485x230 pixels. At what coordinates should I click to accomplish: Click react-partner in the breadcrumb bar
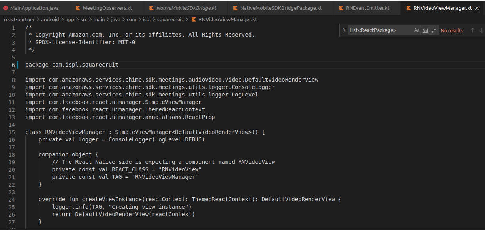pyautogui.click(x=19, y=19)
